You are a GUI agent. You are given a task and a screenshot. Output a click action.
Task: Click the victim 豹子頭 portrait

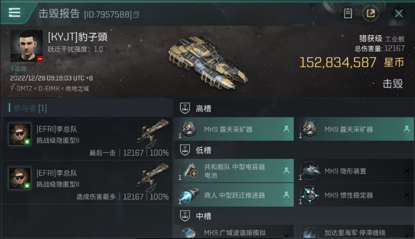[x=26, y=46]
